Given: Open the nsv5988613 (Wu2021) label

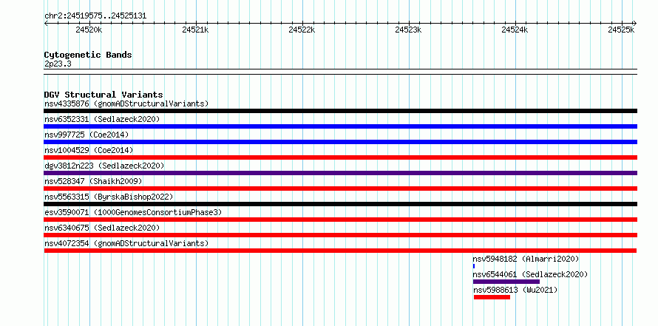Looking at the screenshot, I should (516, 290).
